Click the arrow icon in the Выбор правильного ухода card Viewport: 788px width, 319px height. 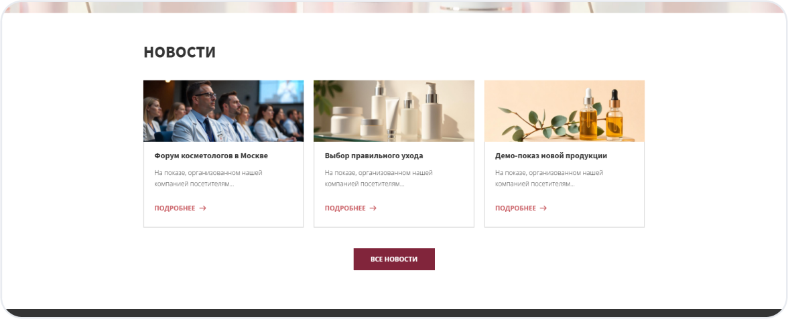pos(373,208)
